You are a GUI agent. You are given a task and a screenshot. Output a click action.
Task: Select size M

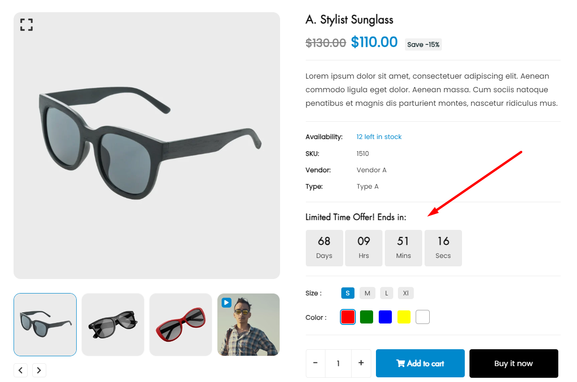[367, 293]
